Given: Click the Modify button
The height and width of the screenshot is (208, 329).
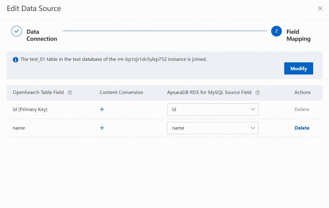Looking at the screenshot, I should tap(298, 68).
